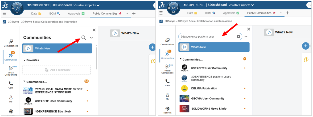Open Me profile in right screenshot sidebar
The width and height of the screenshot is (313, 117).
click(167, 96)
